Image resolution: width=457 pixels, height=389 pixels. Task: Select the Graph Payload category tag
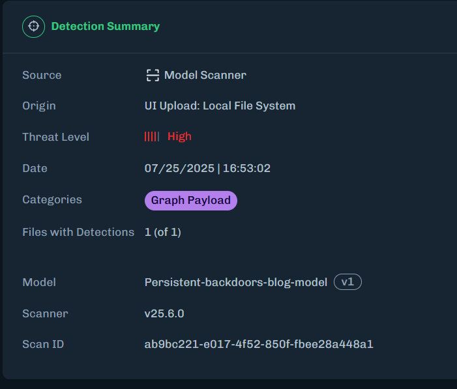[x=191, y=201]
